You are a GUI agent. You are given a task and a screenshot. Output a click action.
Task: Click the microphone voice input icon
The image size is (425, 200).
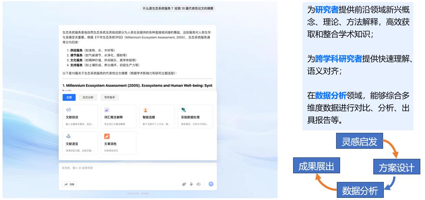[x=191, y=184]
